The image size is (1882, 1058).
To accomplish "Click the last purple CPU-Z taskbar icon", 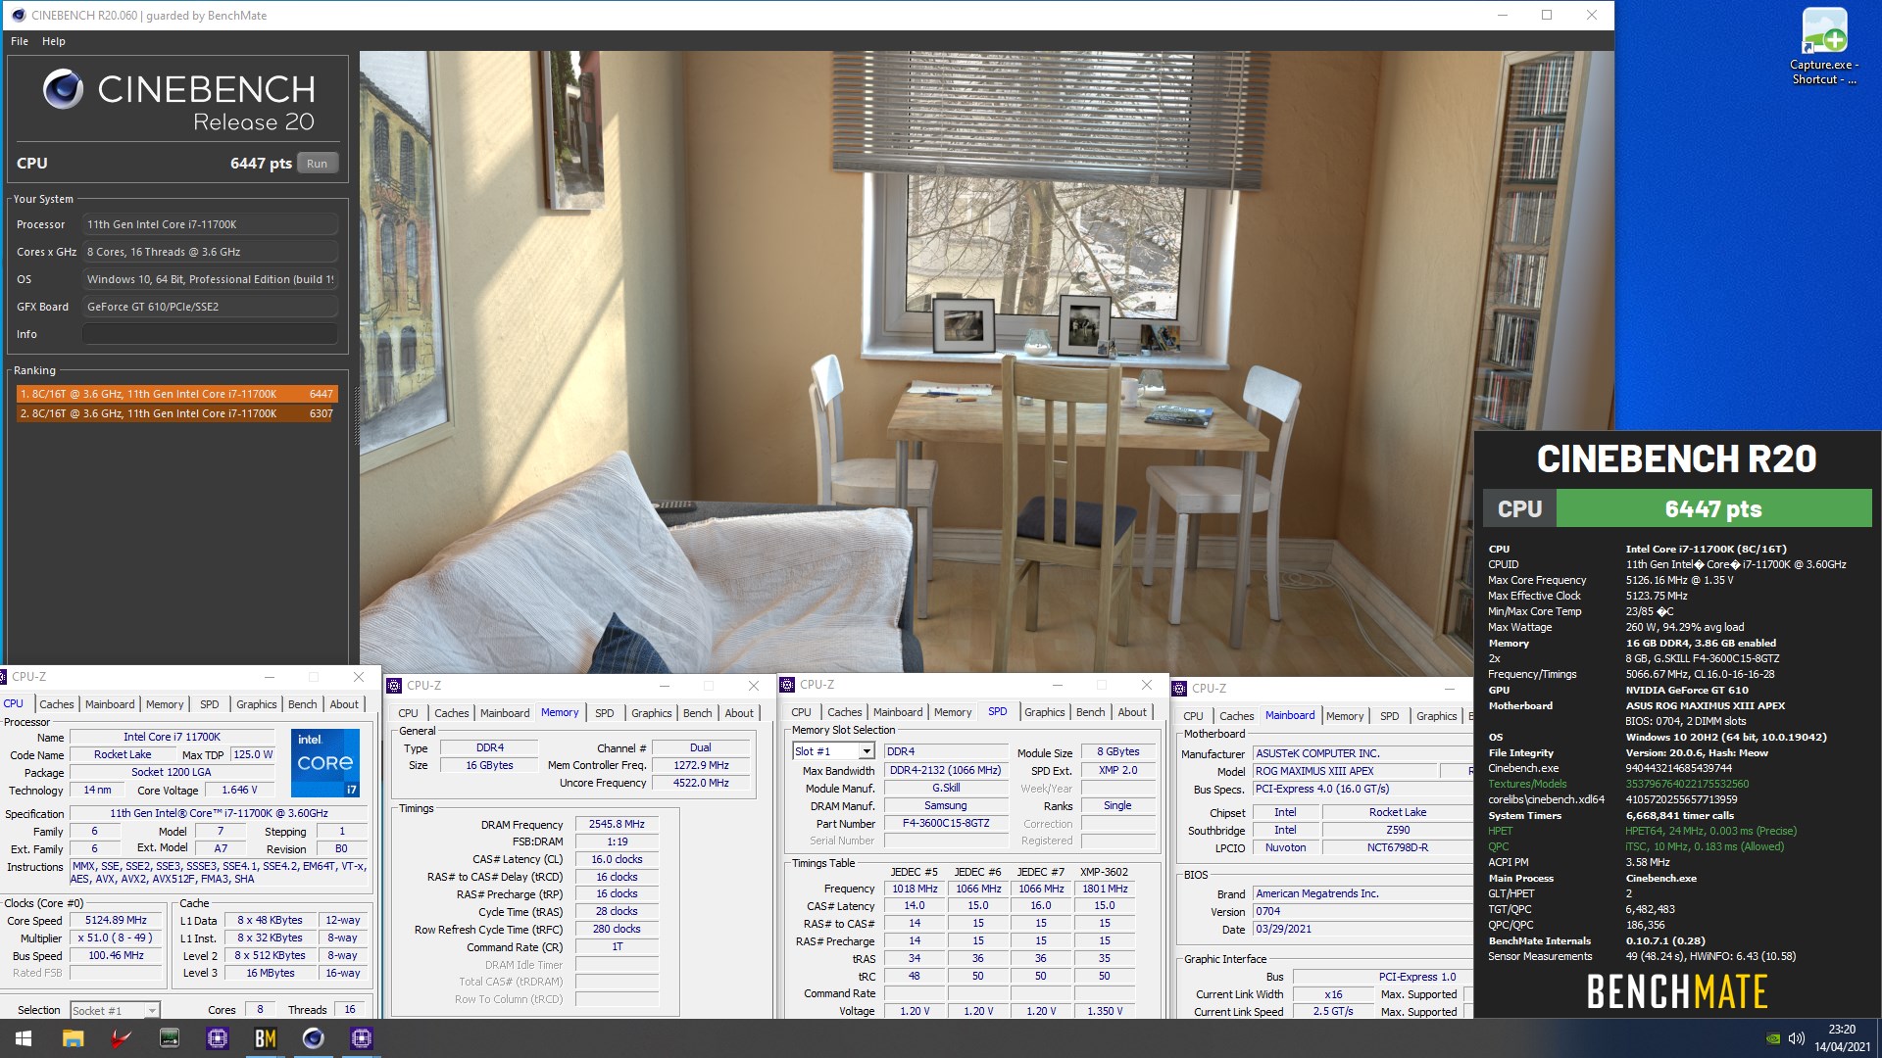I will click(361, 1038).
